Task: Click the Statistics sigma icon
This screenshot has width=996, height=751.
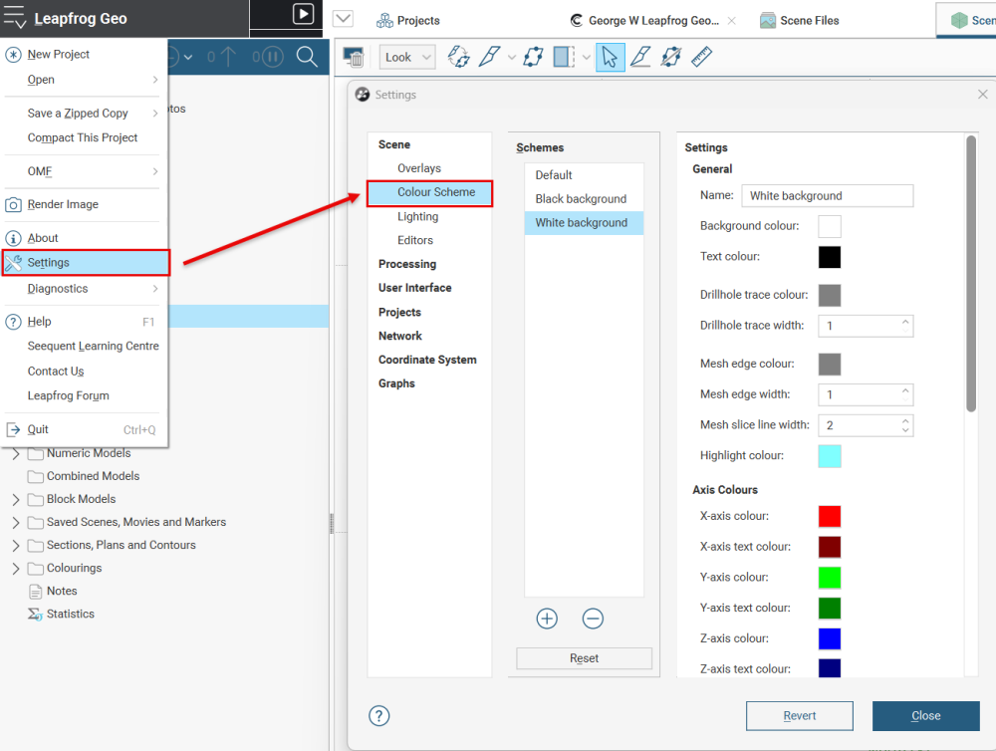Action: [35, 614]
